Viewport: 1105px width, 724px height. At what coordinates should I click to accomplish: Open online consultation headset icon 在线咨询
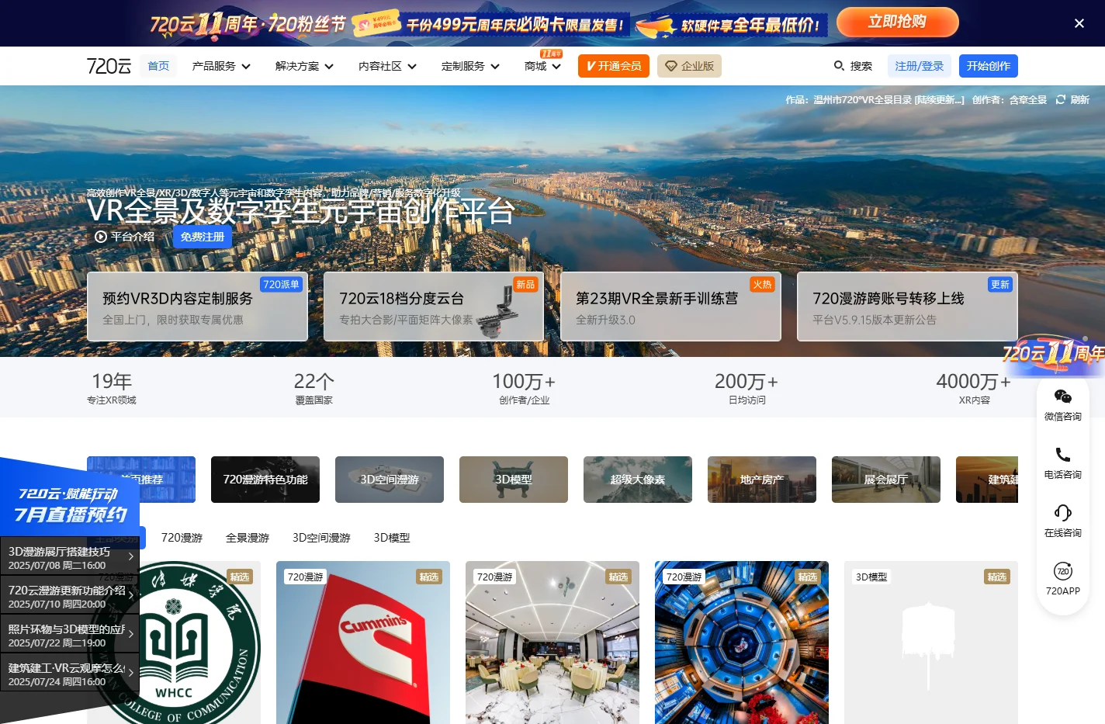pos(1063,513)
